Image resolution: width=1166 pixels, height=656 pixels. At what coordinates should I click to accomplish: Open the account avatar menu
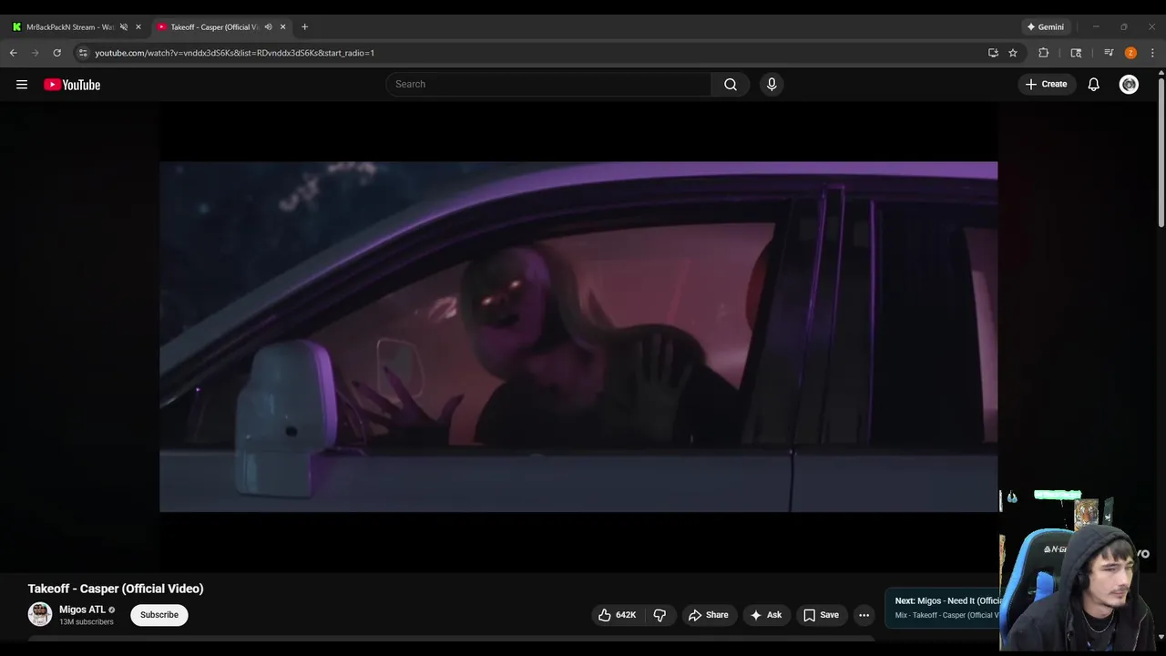1129,84
